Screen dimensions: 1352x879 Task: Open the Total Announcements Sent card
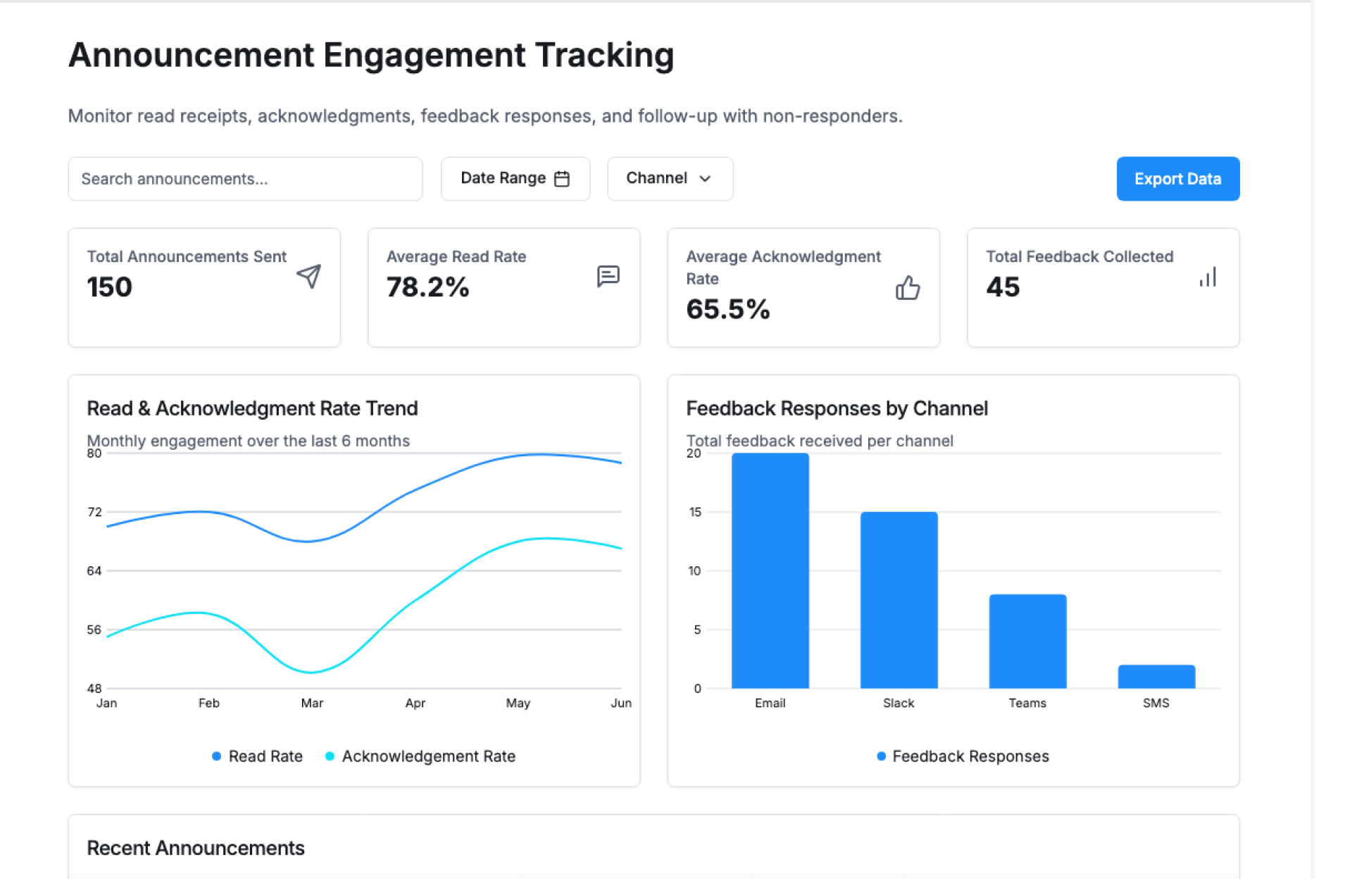[204, 287]
